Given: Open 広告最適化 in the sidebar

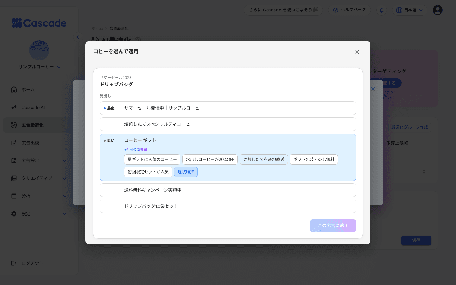Looking at the screenshot, I should [x=39, y=125].
